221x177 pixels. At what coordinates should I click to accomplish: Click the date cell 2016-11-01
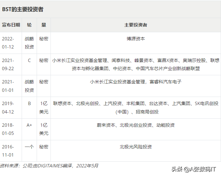click(x=8, y=151)
